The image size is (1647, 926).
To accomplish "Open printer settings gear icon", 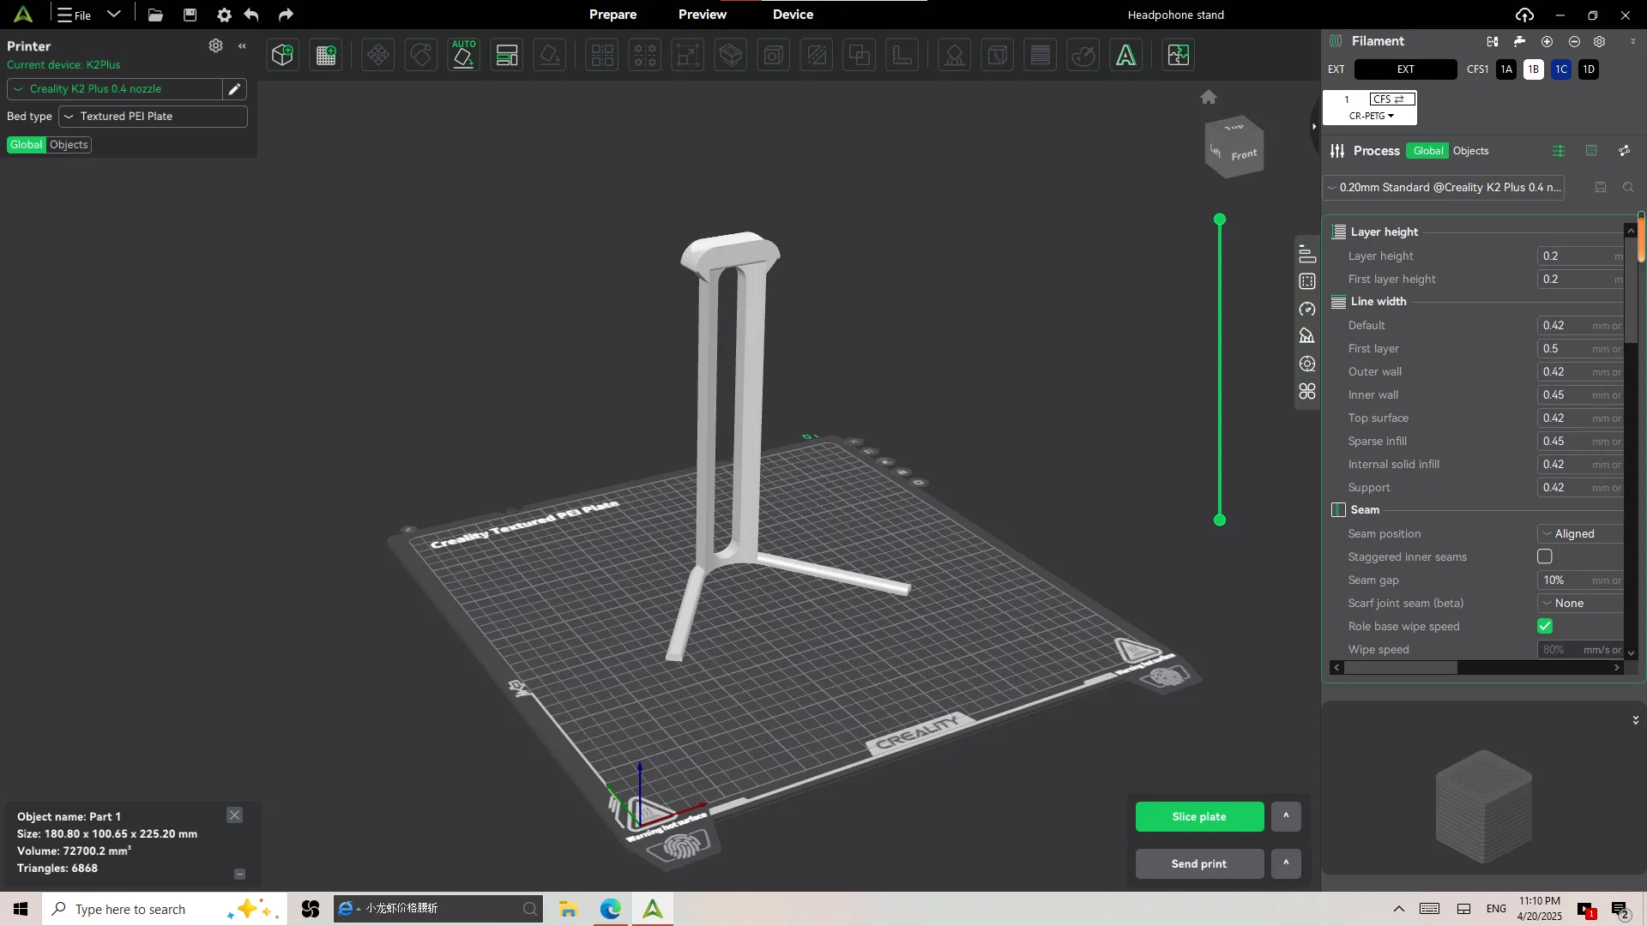I will [x=215, y=45].
